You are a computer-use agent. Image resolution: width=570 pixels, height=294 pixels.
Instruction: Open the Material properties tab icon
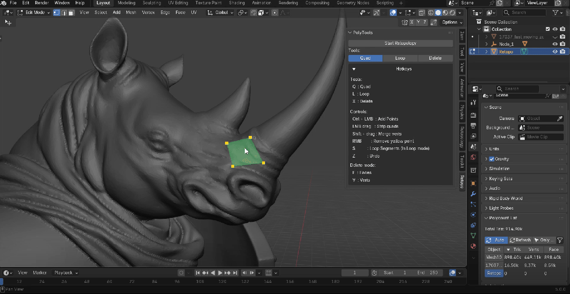pyautogui.click(x=473, y=247)
